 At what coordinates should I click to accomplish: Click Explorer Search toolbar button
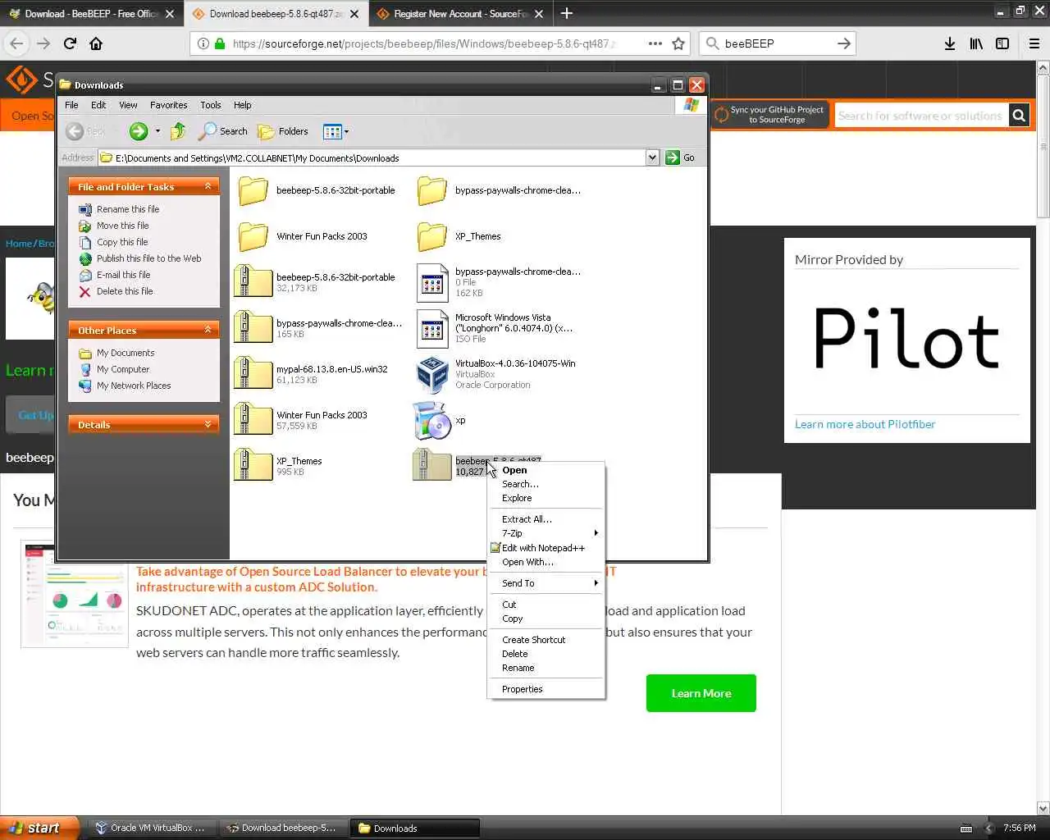tap(223, 131)
